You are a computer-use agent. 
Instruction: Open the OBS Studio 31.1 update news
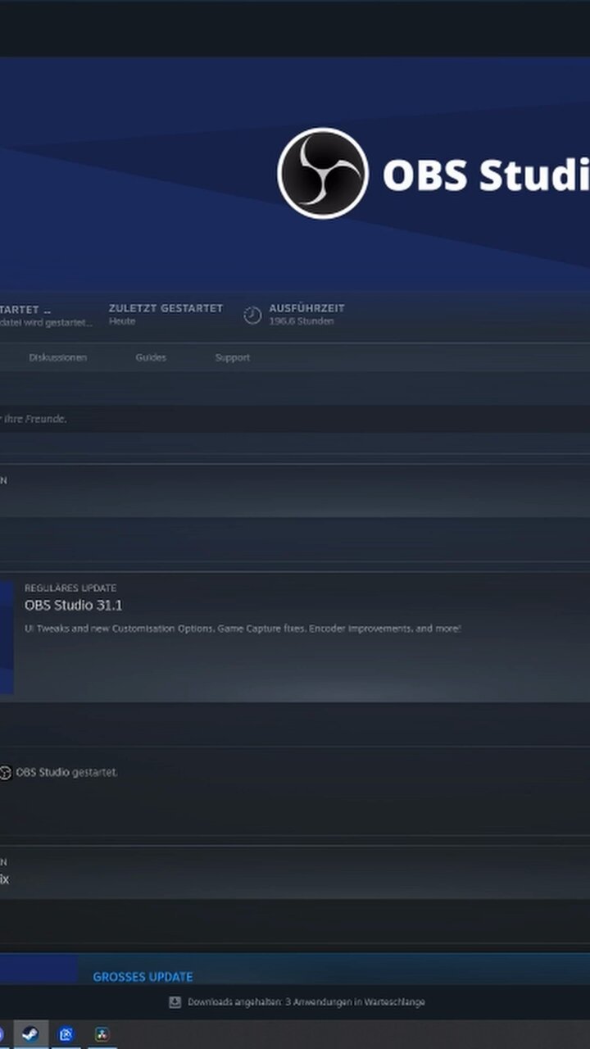tap(74, 606)
